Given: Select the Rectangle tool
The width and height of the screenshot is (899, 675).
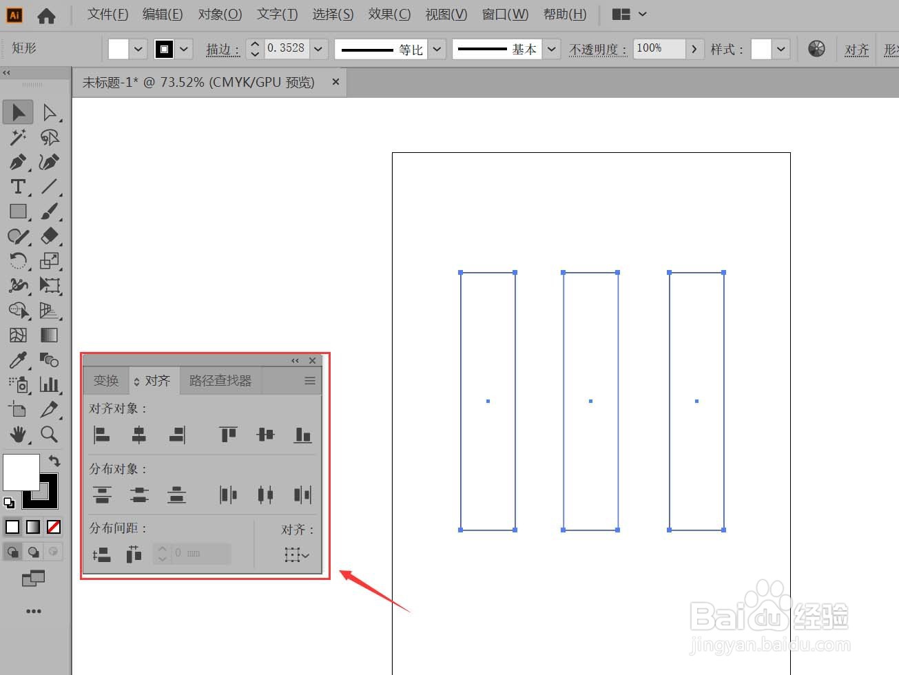Looking at the screenshot, I should coord(18,211).
